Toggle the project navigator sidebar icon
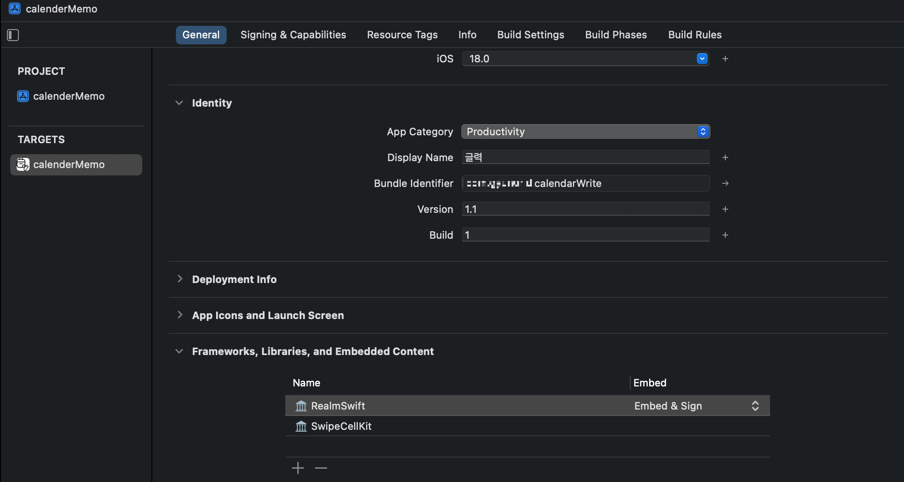 13,35
